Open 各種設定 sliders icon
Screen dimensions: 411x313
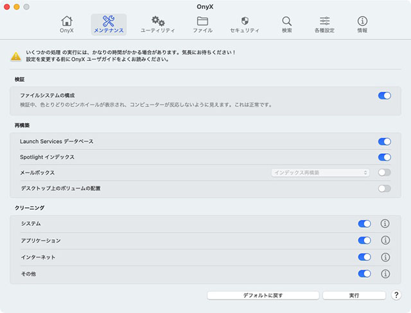click(x=324, y=22)
